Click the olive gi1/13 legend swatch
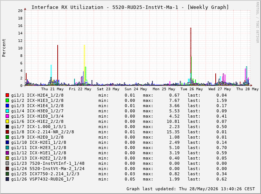 coord(7,158)
